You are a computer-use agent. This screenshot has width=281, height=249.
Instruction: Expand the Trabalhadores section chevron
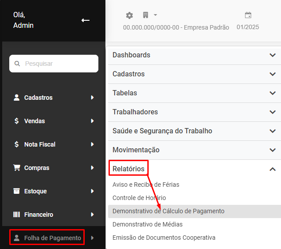point(273,112)
